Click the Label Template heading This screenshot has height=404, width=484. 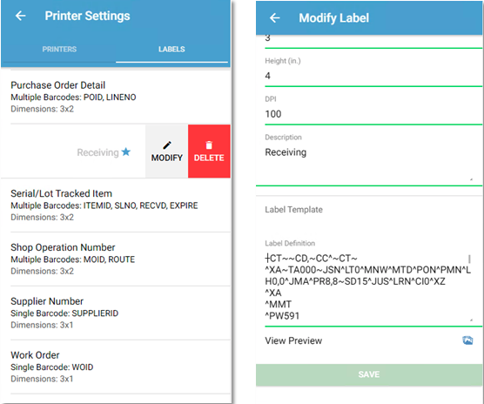click(293, 210)
